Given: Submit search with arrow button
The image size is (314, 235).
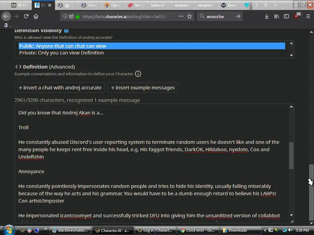Looking at the screenshot, I should click(x=238, y=17).
